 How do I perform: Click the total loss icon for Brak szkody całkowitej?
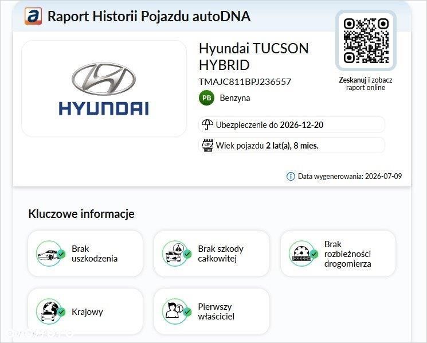click(x=177, y=254)
